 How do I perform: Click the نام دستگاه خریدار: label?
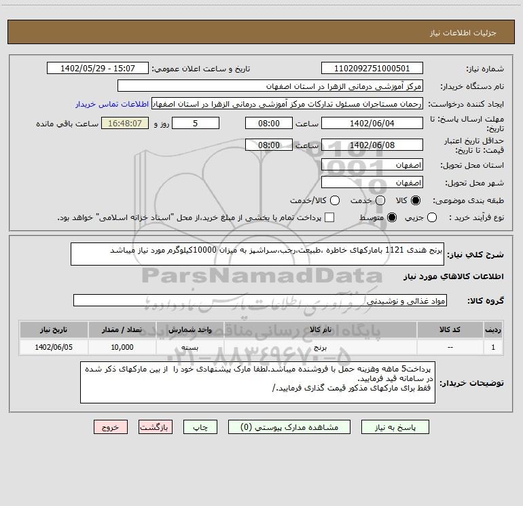[x=472, y=87]
